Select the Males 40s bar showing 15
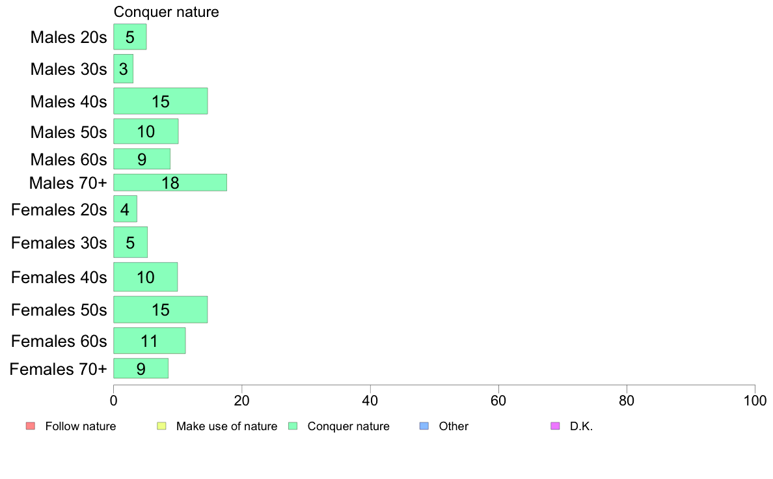773x479 pixels. pyautogui.click(x=160, y=101)
